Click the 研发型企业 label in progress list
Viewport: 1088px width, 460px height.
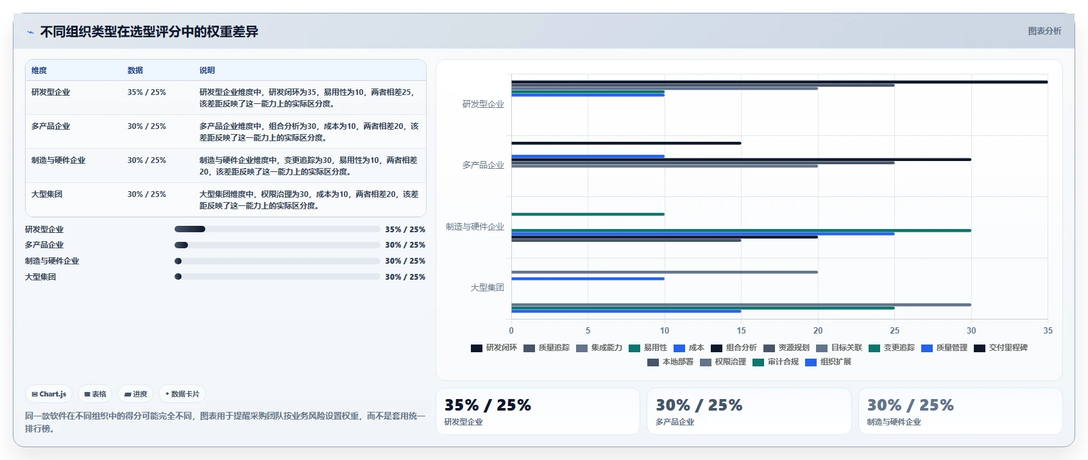pyautogui.click(x=44, y=230)
